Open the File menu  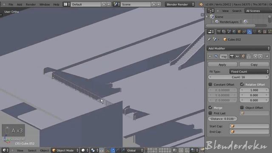(x=11, y=5)
